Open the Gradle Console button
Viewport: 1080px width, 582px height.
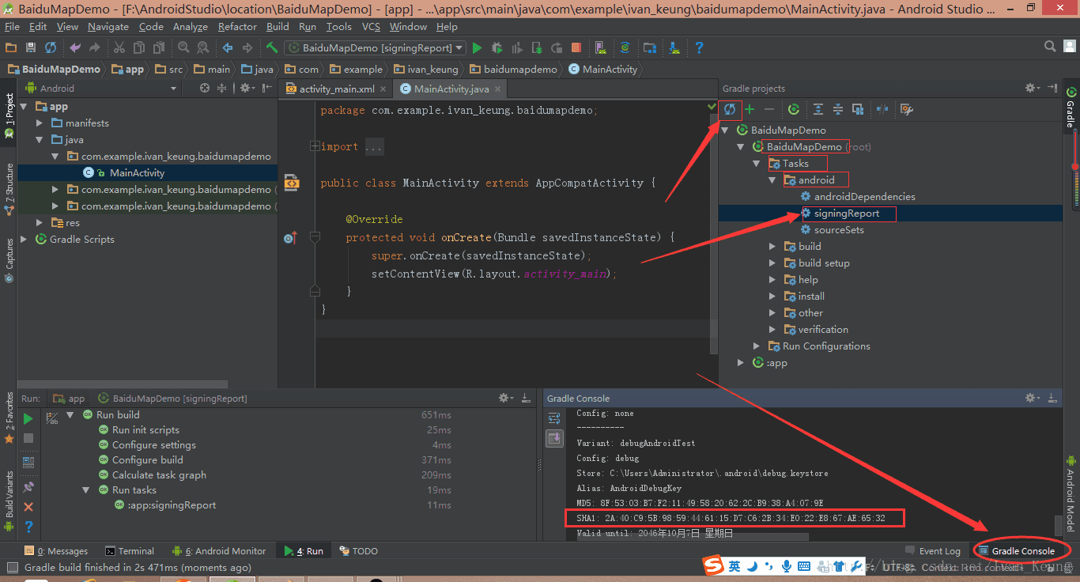tap(1018, 551)
